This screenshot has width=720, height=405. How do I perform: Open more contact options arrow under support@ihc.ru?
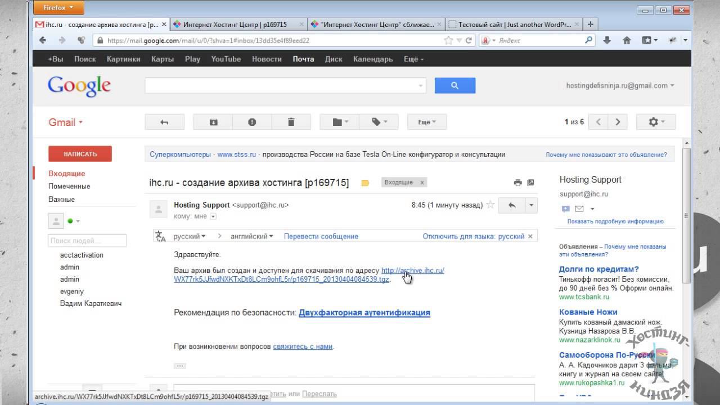[592, 209]
